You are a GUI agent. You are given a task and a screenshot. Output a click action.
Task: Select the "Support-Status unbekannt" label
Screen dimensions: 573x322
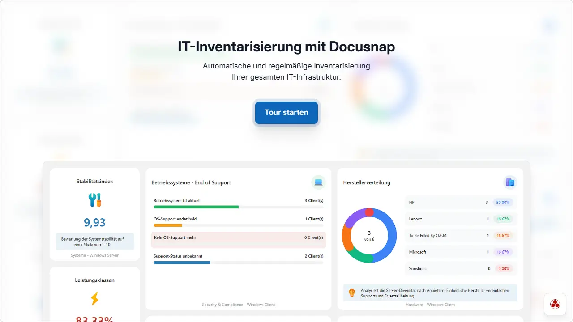click(178, 256)
